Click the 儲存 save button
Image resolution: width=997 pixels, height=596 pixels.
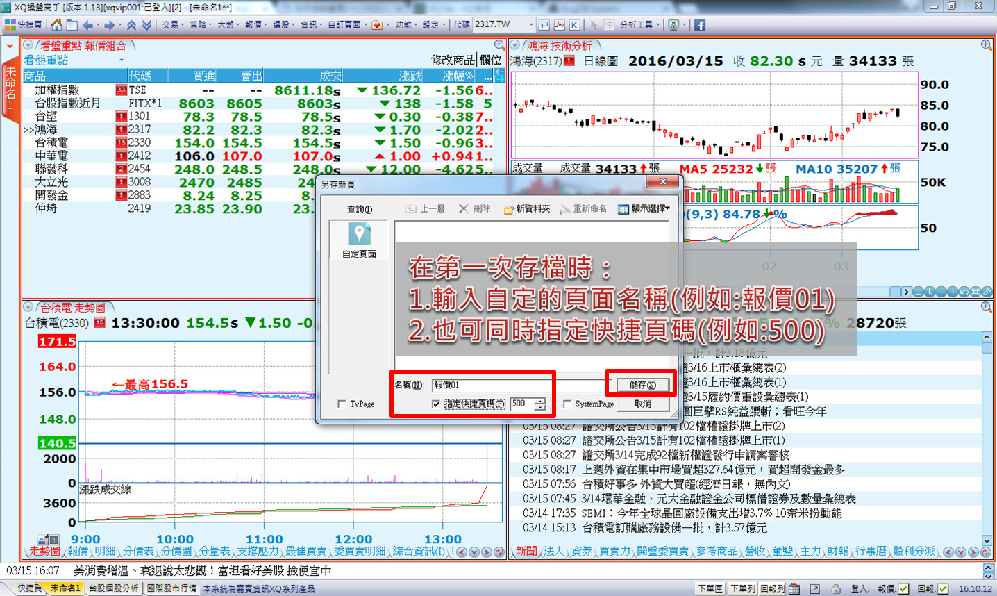pyautogui.click(x=642, y=385)
